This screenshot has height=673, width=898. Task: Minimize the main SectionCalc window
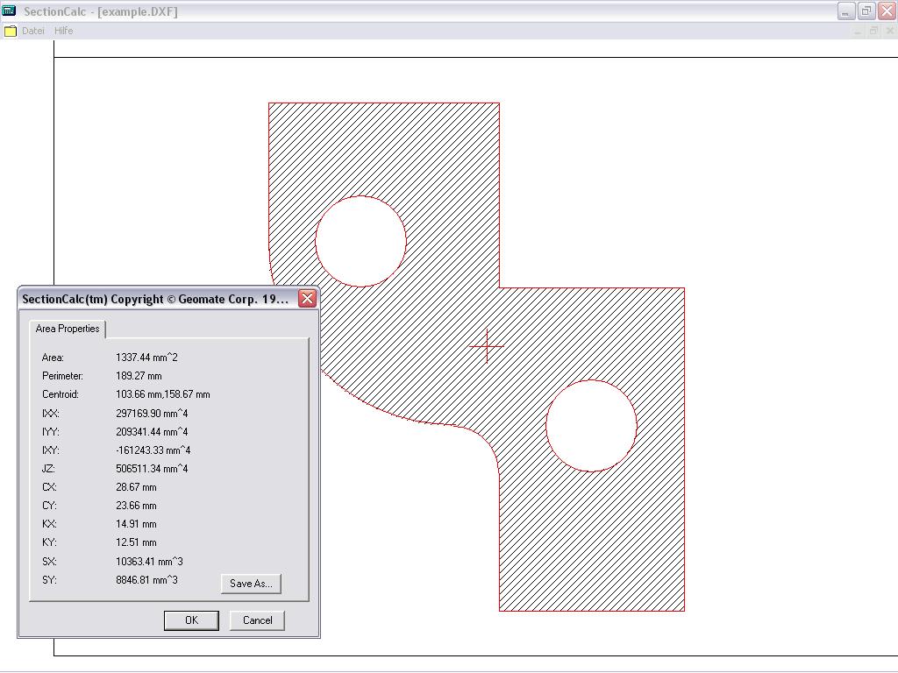(x=845, y=11)
